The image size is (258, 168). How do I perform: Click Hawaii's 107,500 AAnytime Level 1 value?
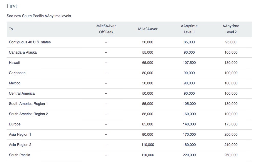pos(189,63)
